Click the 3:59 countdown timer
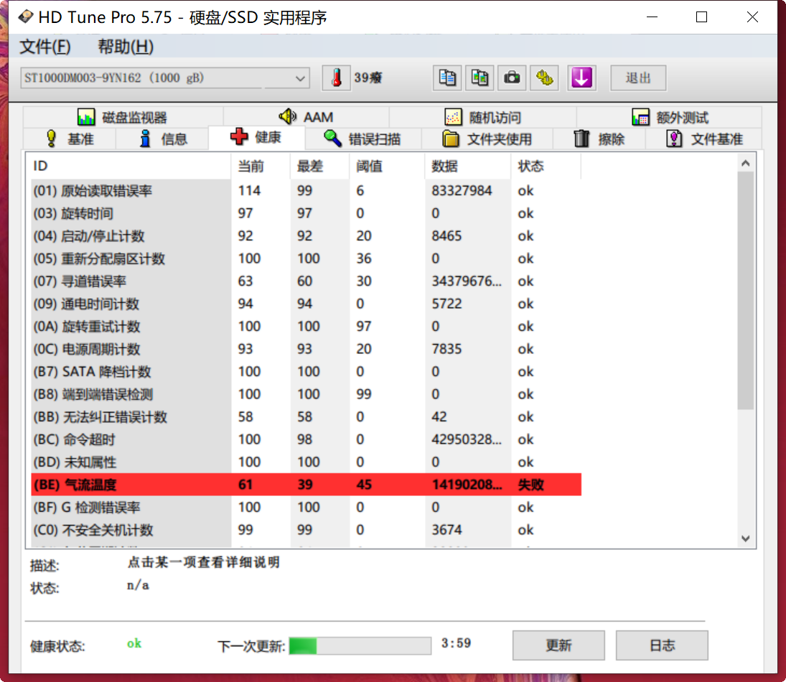Screen dimensions: 786x682 [x=456, y=643]
